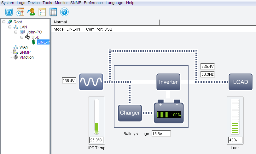
Task: Open the Monitor menu
Action: [61, 3]
